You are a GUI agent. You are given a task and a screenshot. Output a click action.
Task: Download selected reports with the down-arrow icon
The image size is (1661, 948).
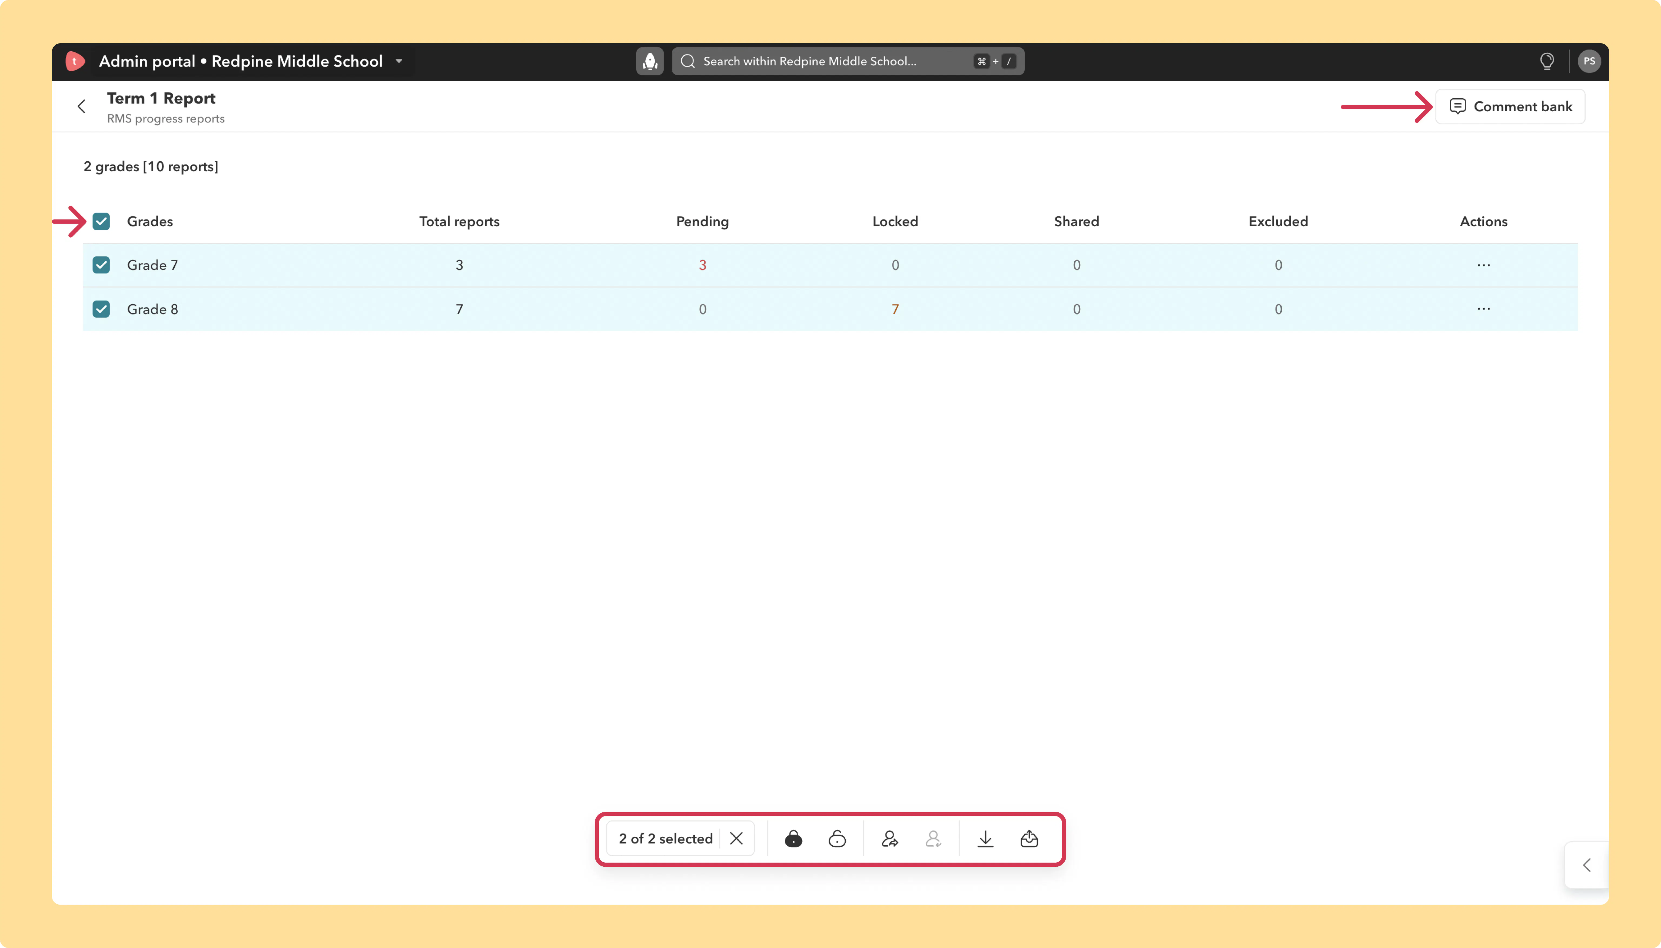pos(985,839)
